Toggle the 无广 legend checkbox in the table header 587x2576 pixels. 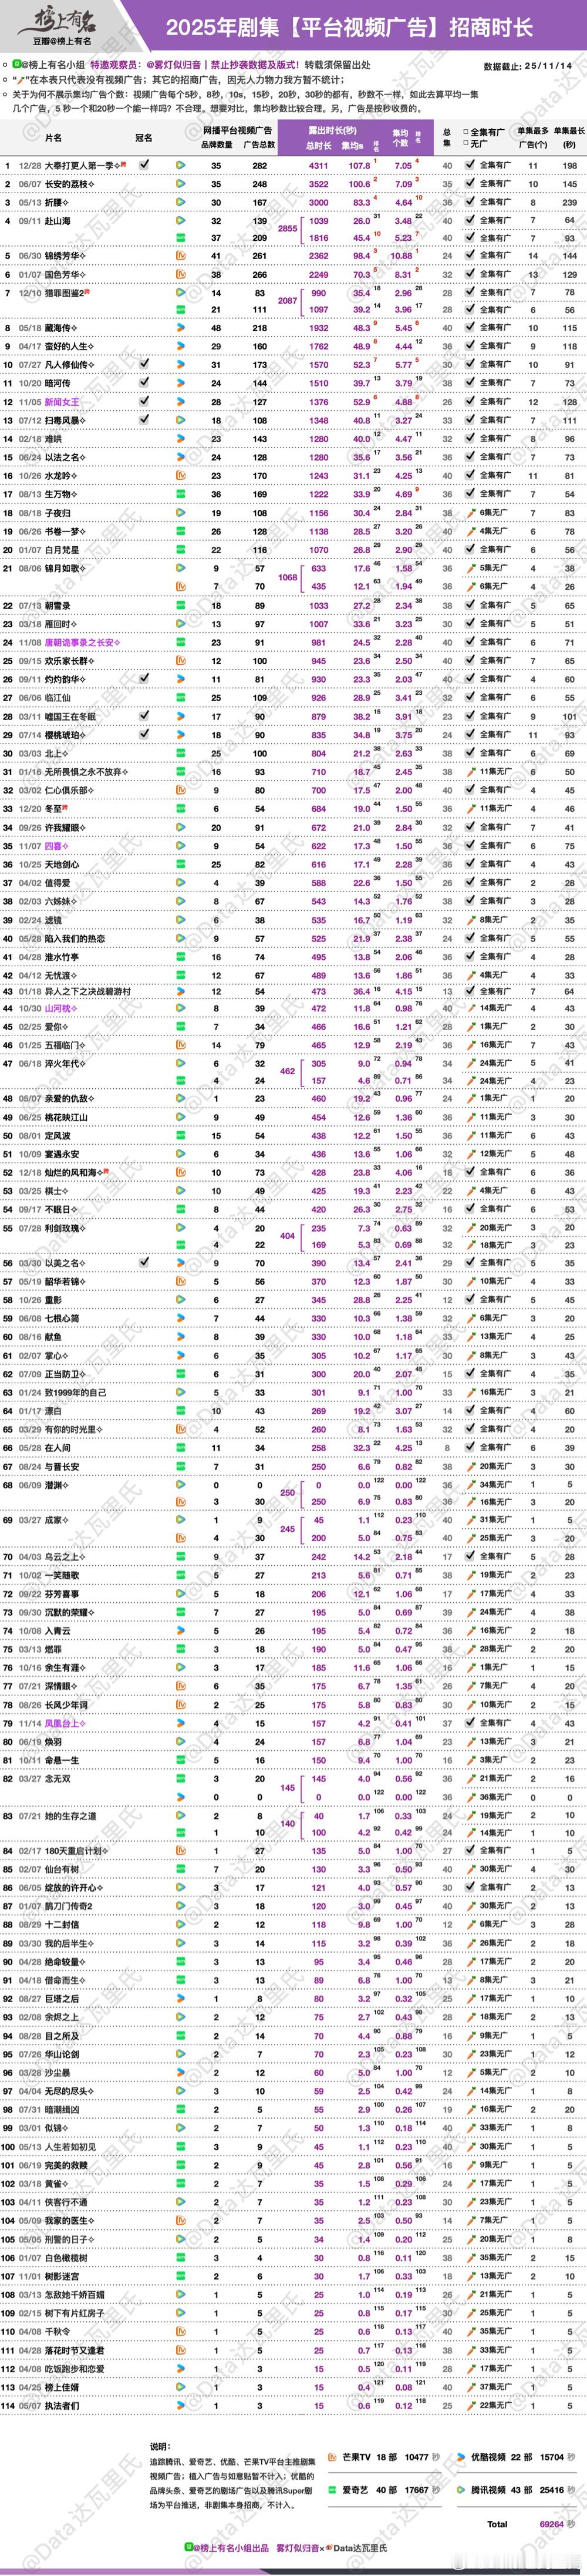point(465,143)
